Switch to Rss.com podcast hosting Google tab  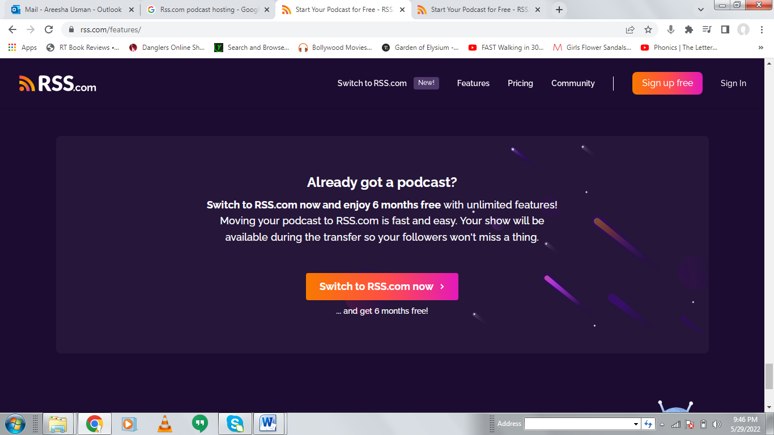point(208,10)
